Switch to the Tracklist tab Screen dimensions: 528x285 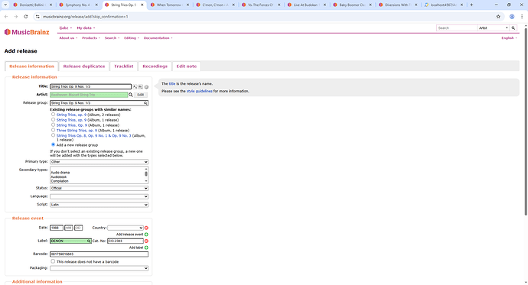[x=123, y=66]
